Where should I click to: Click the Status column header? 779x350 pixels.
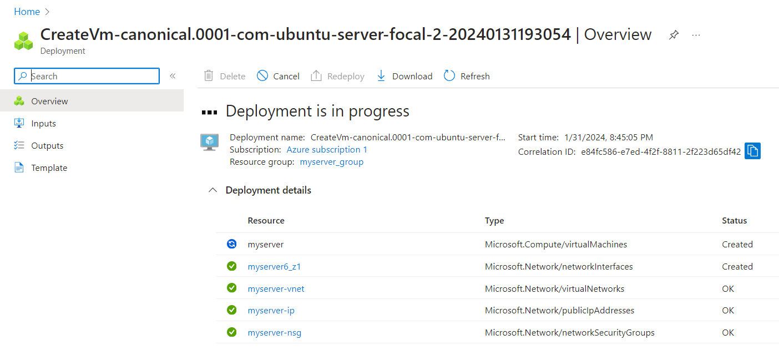[735, 221]
